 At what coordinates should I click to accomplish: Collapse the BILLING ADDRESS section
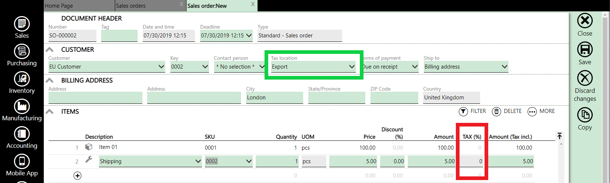pos(50,80)
